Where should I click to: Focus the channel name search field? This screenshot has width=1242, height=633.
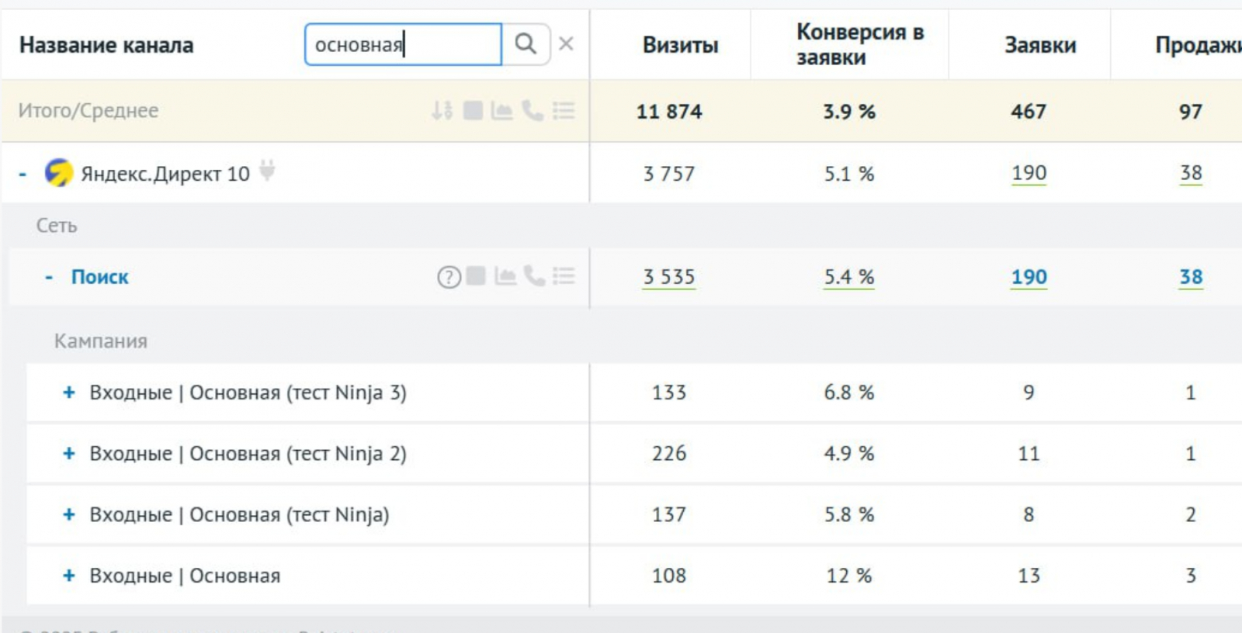[402, 44]
